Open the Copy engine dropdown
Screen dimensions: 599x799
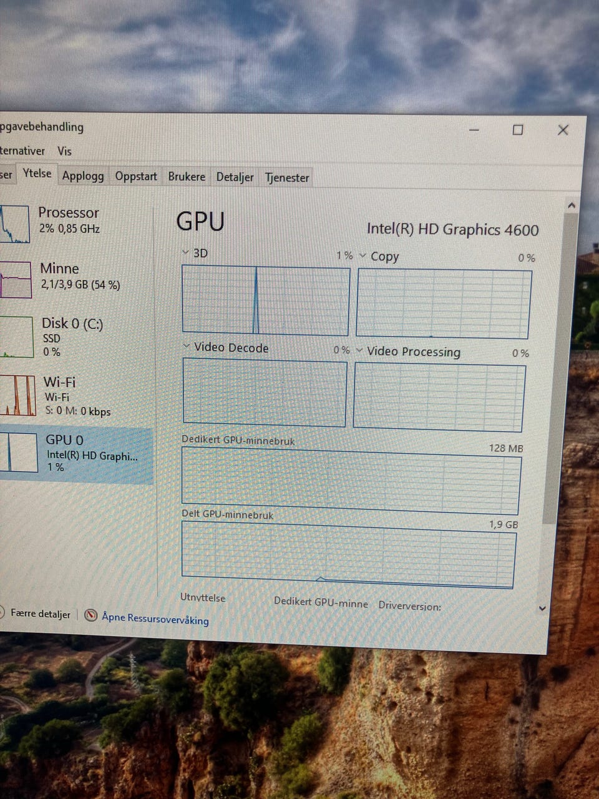click(363, 255)
